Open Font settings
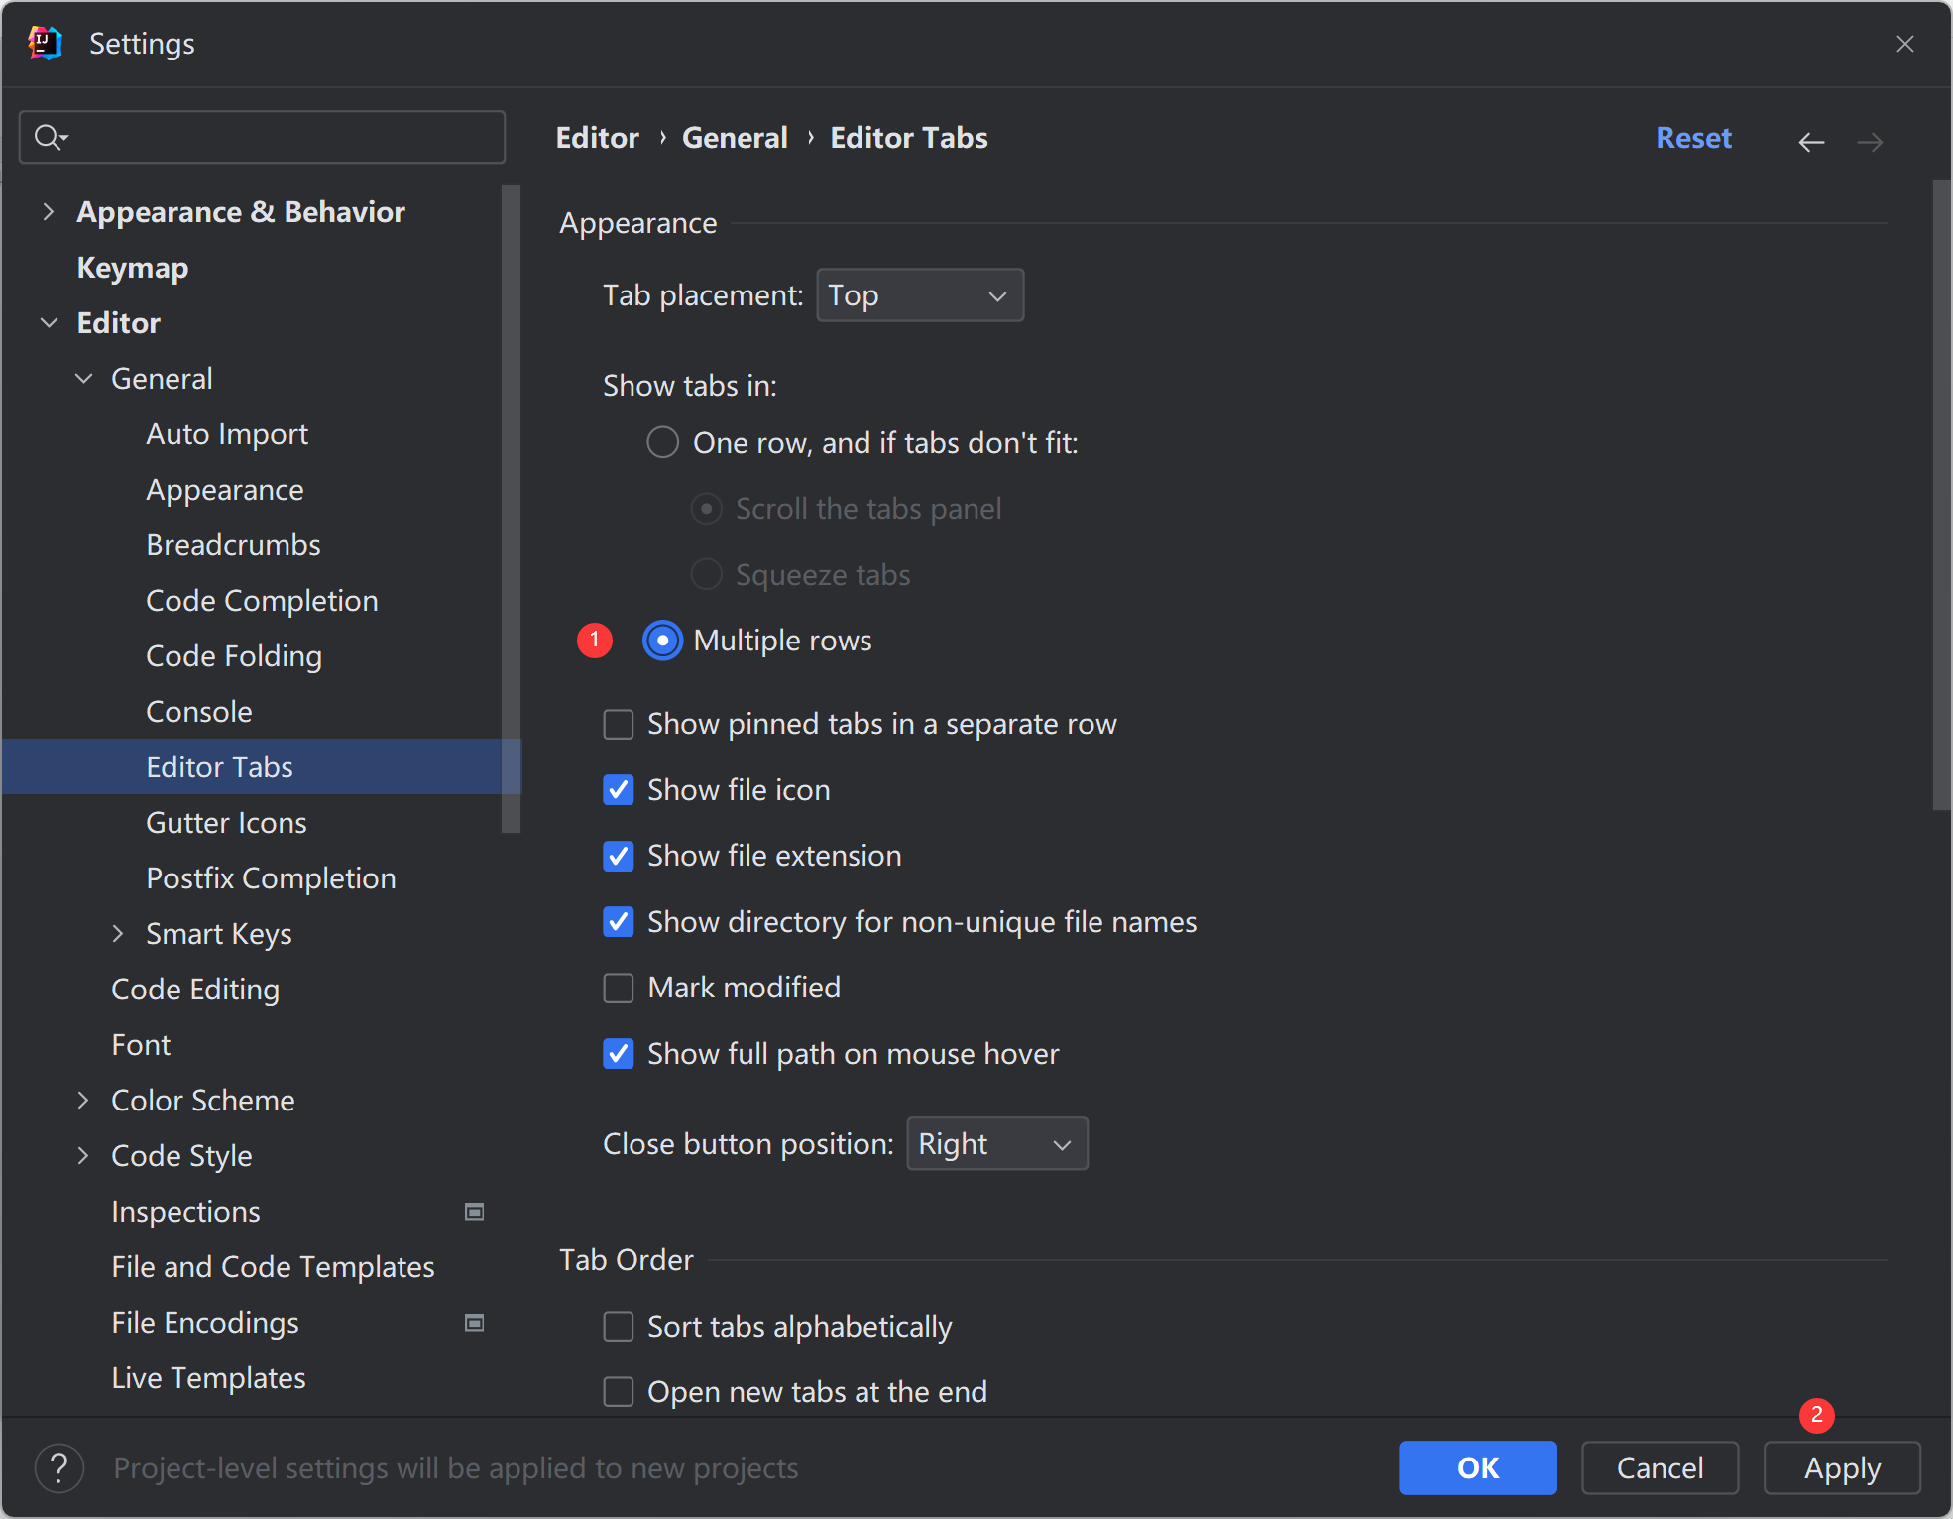 (x=141, y=1045)
